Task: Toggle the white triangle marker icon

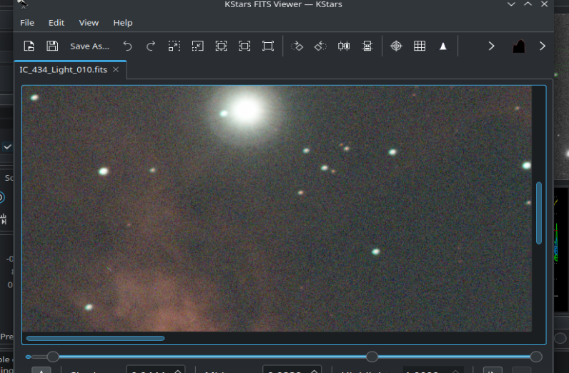Action: [443, 46]
